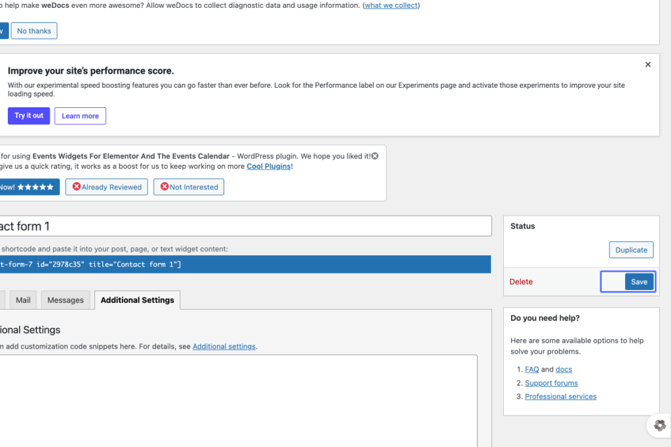The height and width of the screenshot is (447, 671).
Task: Open the docs help link
Action: [x=564, y=369]
